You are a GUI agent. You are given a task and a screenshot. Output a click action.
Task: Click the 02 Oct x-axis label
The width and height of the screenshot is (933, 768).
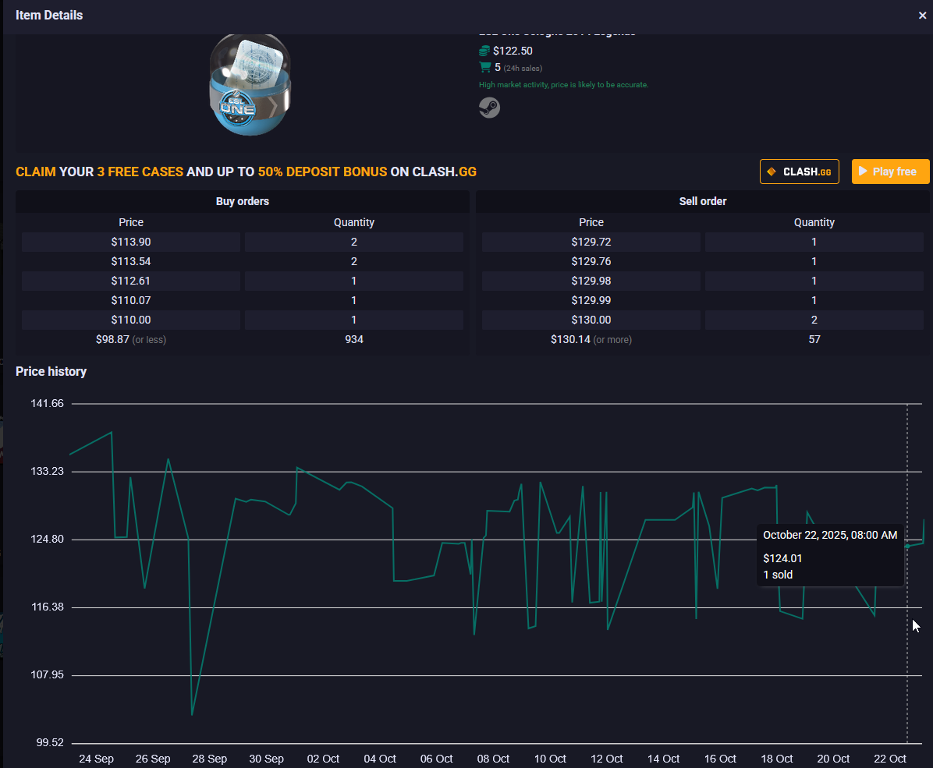(323, 759)
